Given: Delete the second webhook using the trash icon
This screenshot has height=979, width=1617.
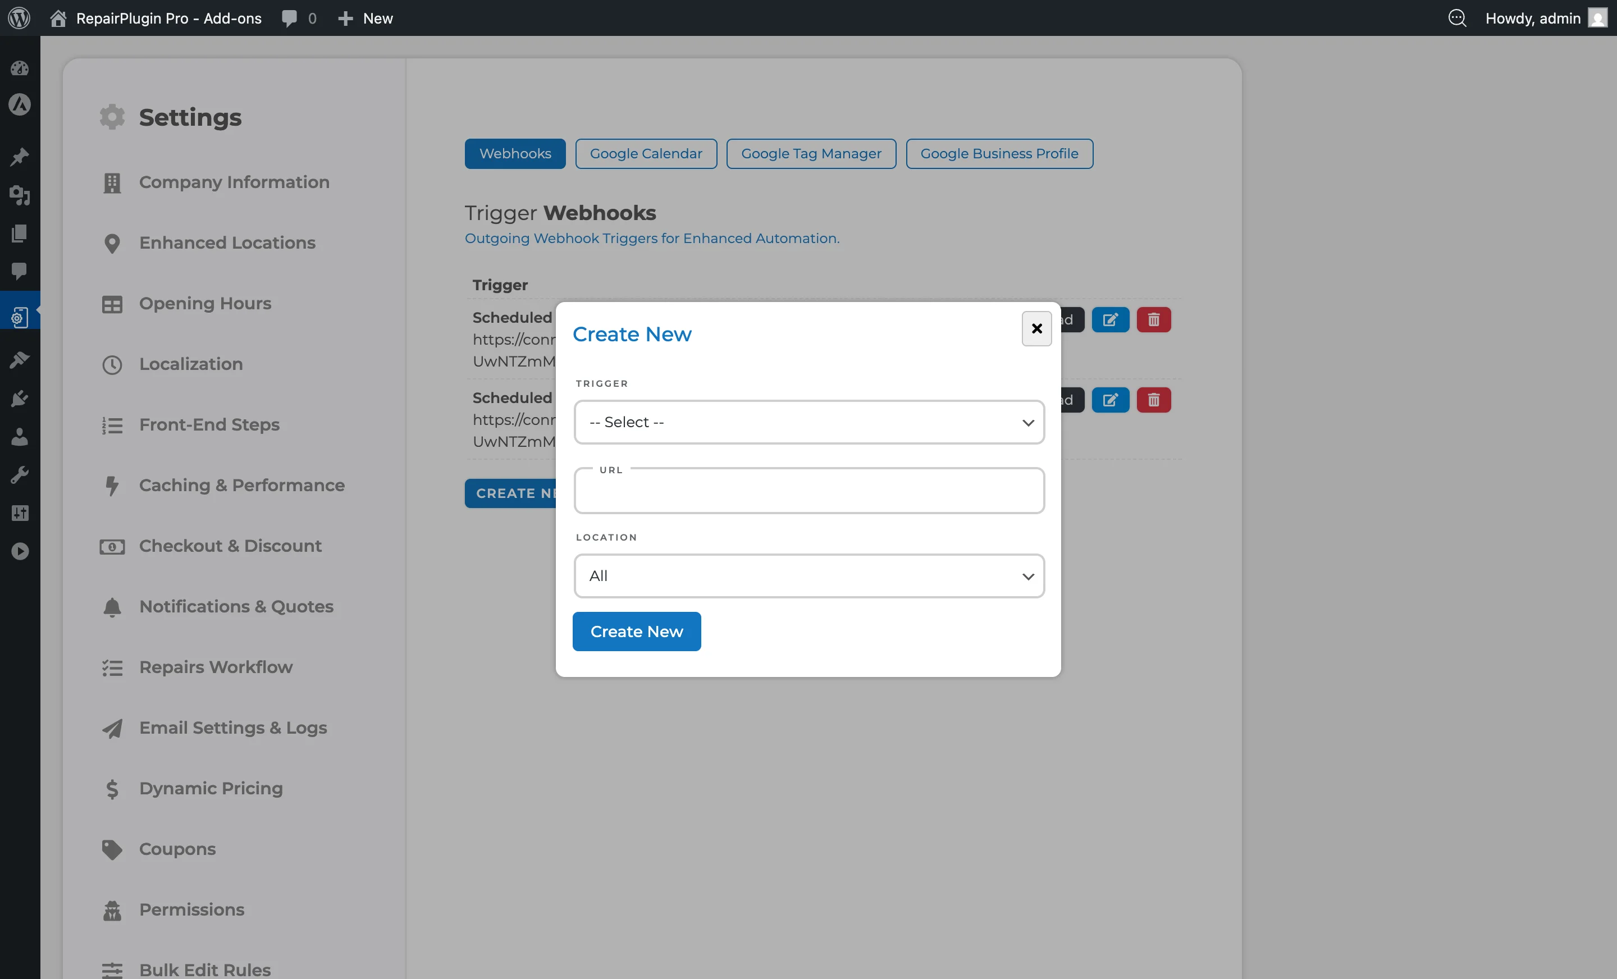Looking at the screenshot, I should coord(1153,400).
